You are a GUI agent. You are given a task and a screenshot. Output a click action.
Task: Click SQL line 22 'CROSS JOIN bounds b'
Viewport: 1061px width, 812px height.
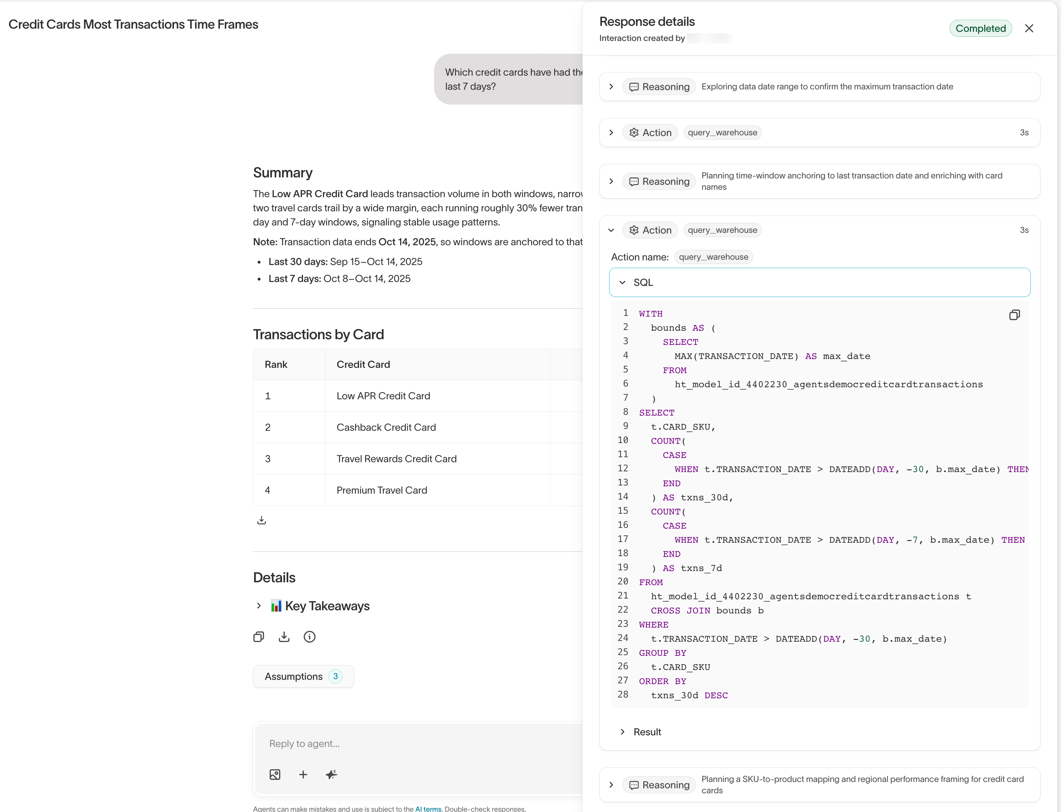[x=707, y=611]
